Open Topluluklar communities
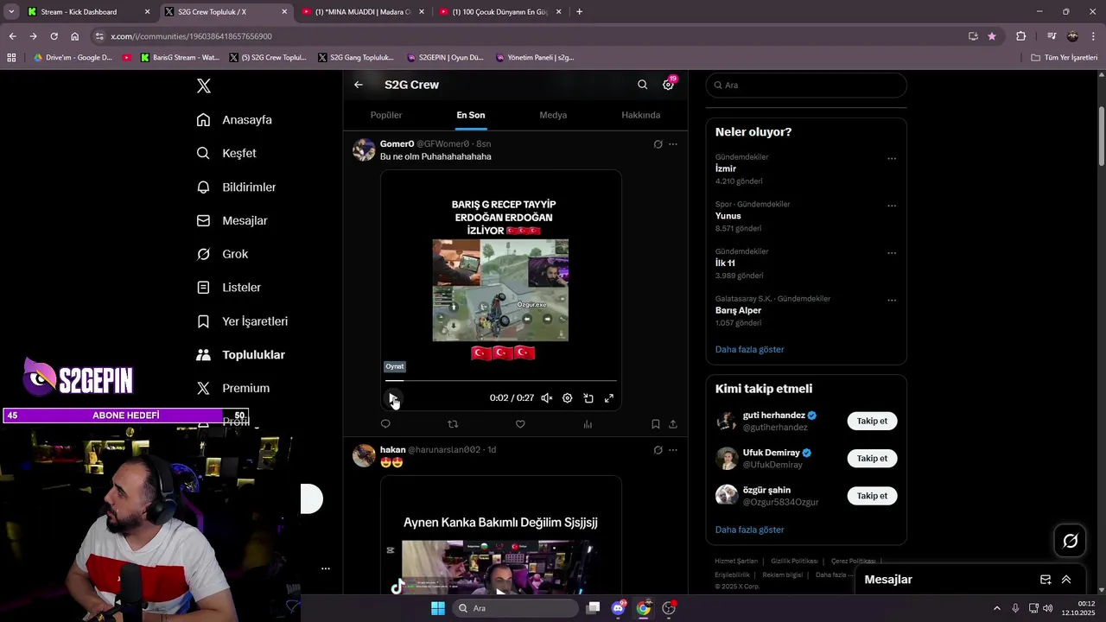The width and height of the screenshot is (1106, 622). [240, 355]
